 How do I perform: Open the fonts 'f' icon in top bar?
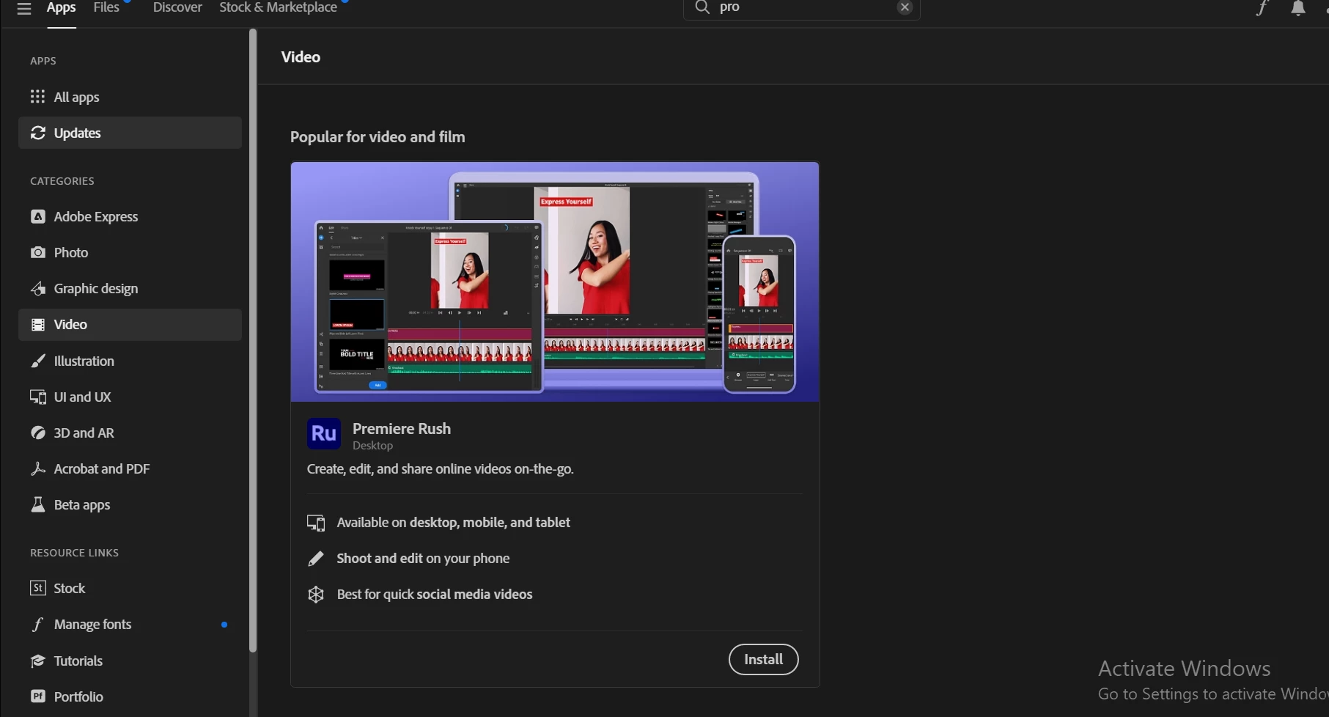(1262, 8)
